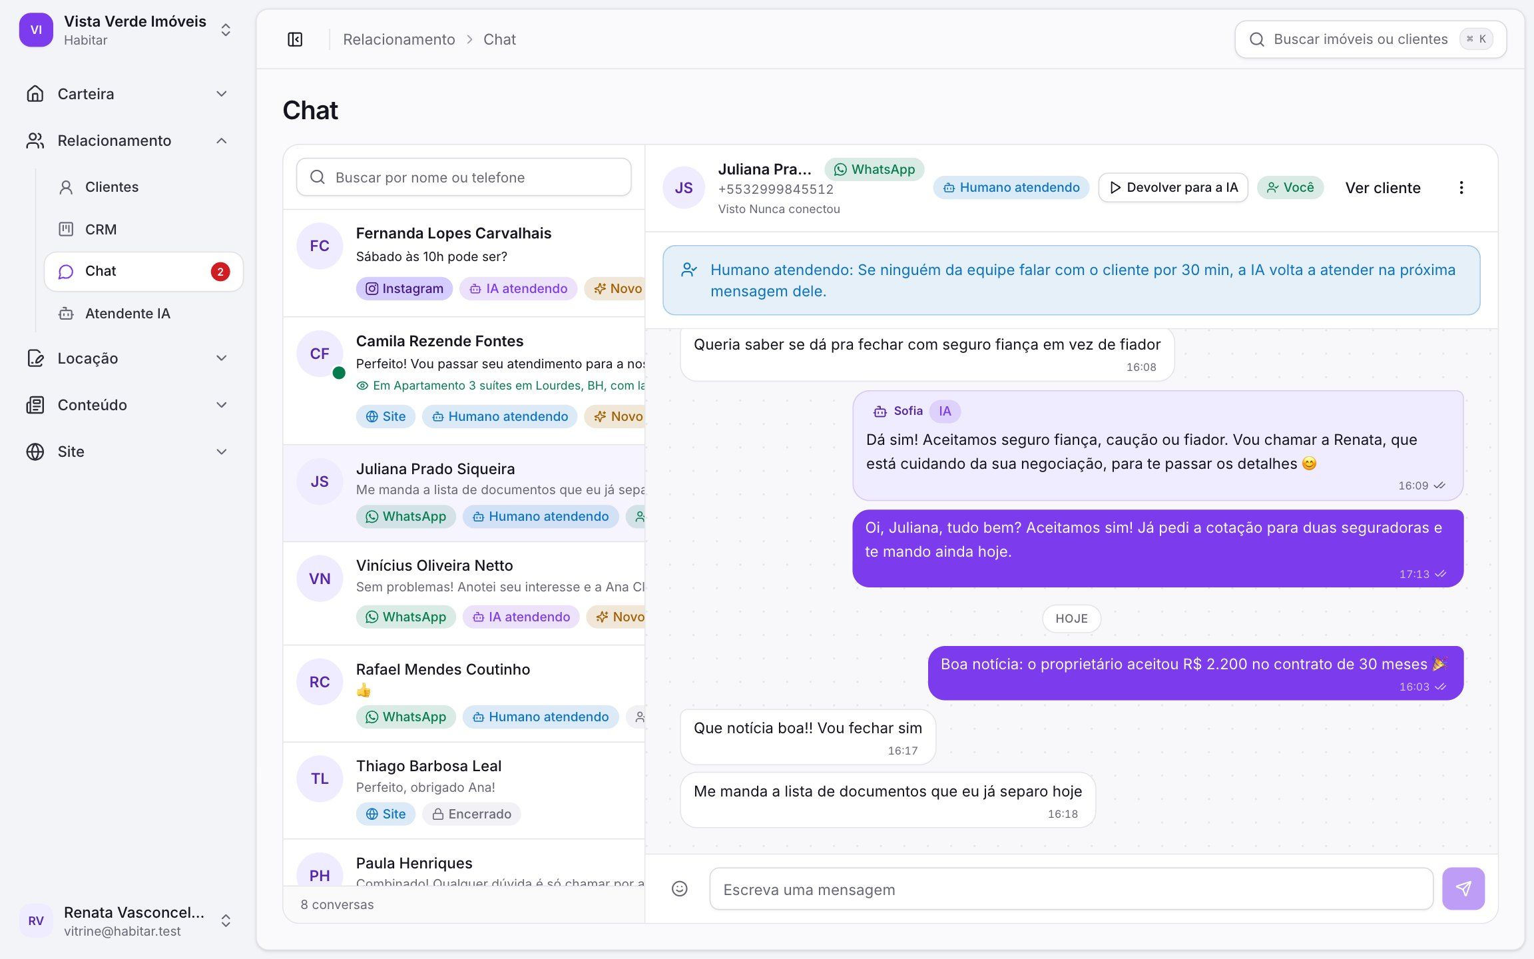Click the VI workspace logo avatar

tap(36, 30)
